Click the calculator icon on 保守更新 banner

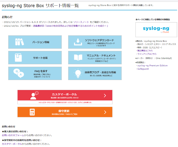[x=32, y=112]
